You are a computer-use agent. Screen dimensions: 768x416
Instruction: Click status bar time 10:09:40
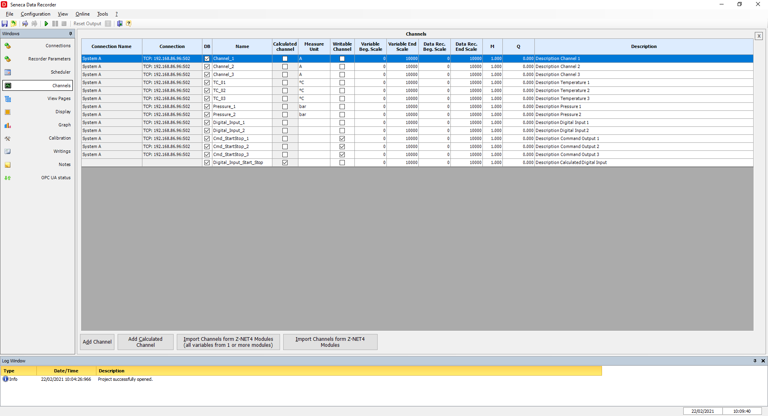point(742,411)
